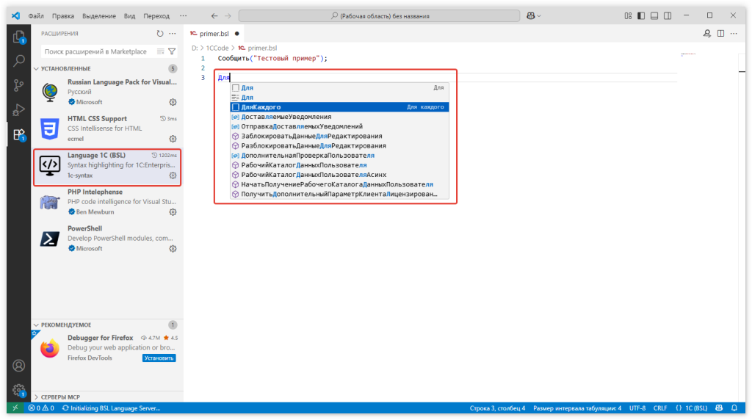Pick РабочийКаталогДанныхПользователя suggestion
This screenshot has height=420, width=752.
[x=339, y=165]
